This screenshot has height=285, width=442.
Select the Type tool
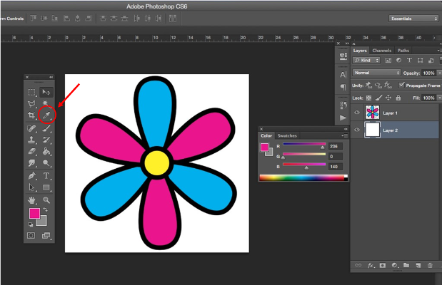click(x=47, y=175)
